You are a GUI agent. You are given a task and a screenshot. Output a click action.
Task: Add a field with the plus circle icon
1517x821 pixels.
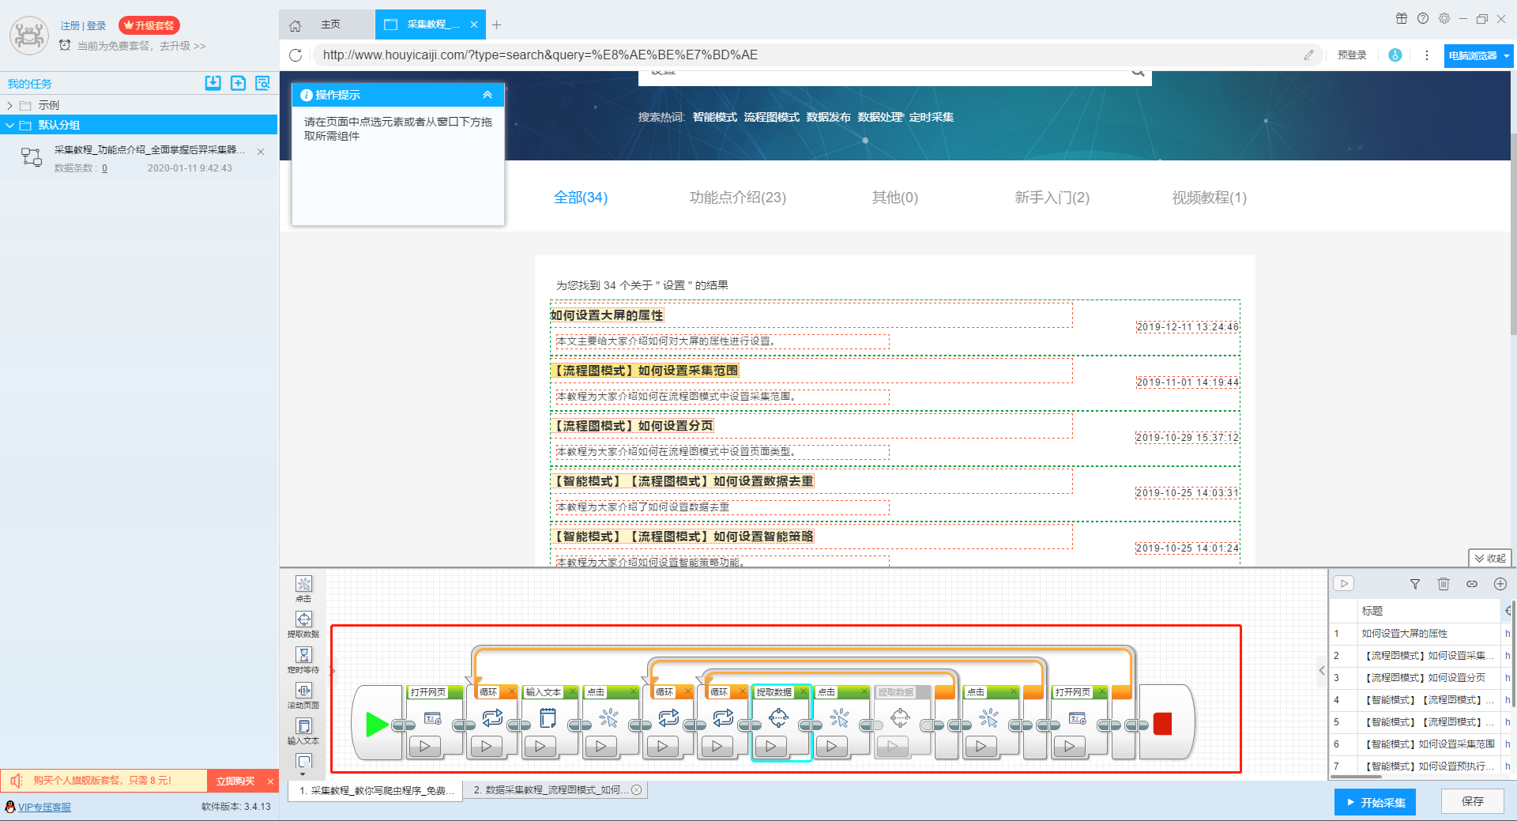coord(1500,584)
